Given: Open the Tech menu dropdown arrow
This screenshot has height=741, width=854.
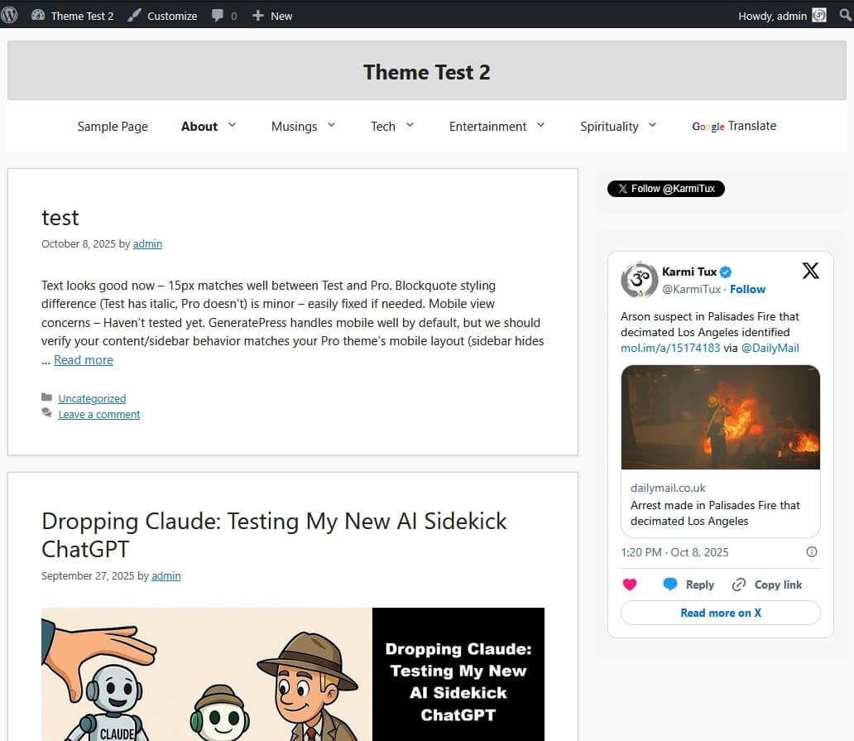Looking at the screenshot, I should [x=410, y=125].
